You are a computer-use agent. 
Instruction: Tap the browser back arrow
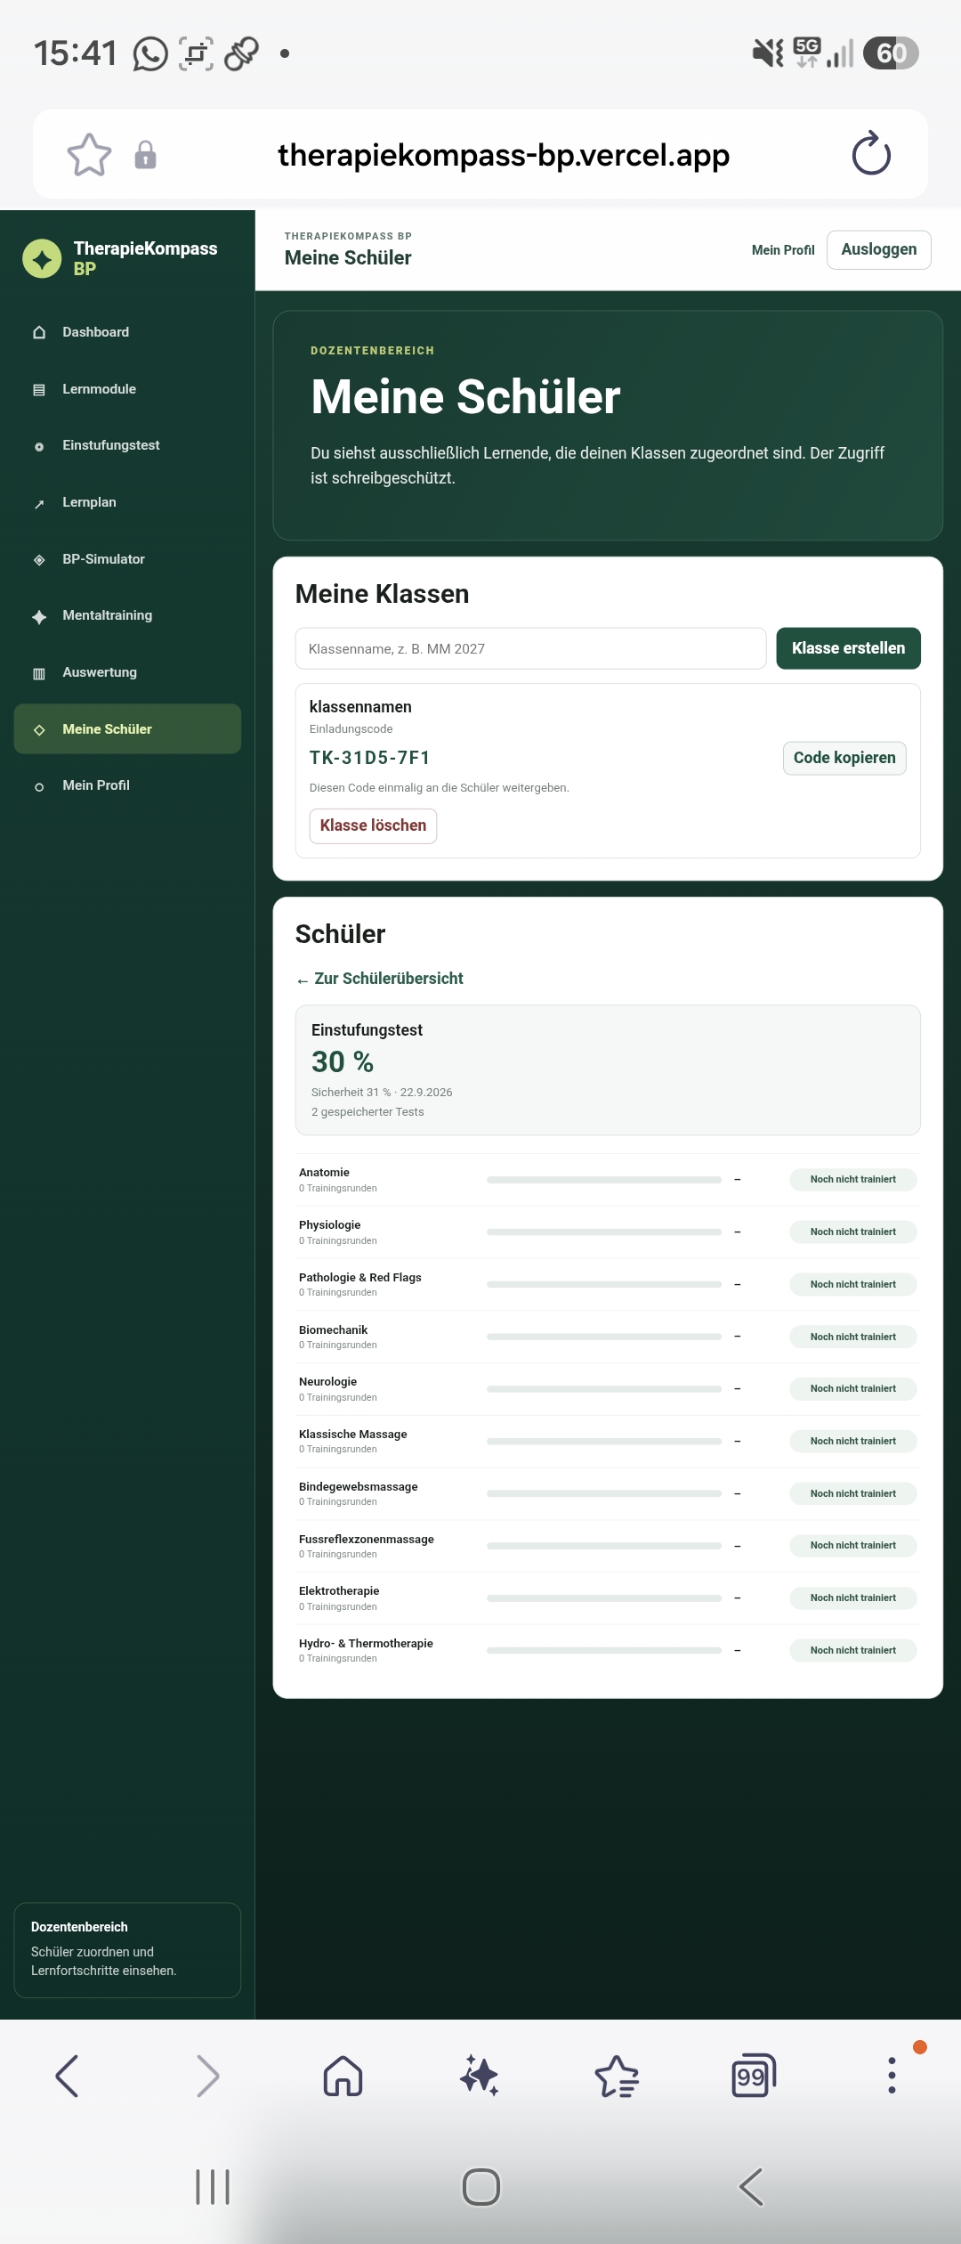(x=68, y=2077)
